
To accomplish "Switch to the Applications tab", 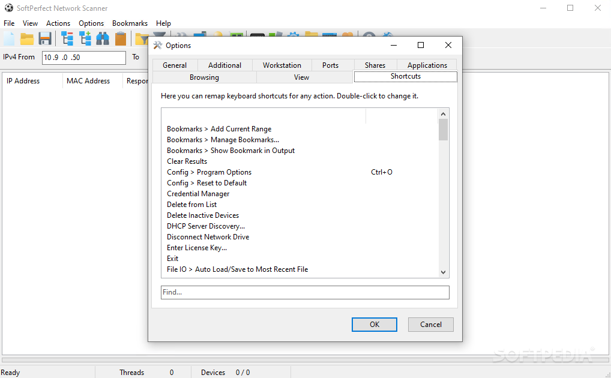I will [427, 65].
